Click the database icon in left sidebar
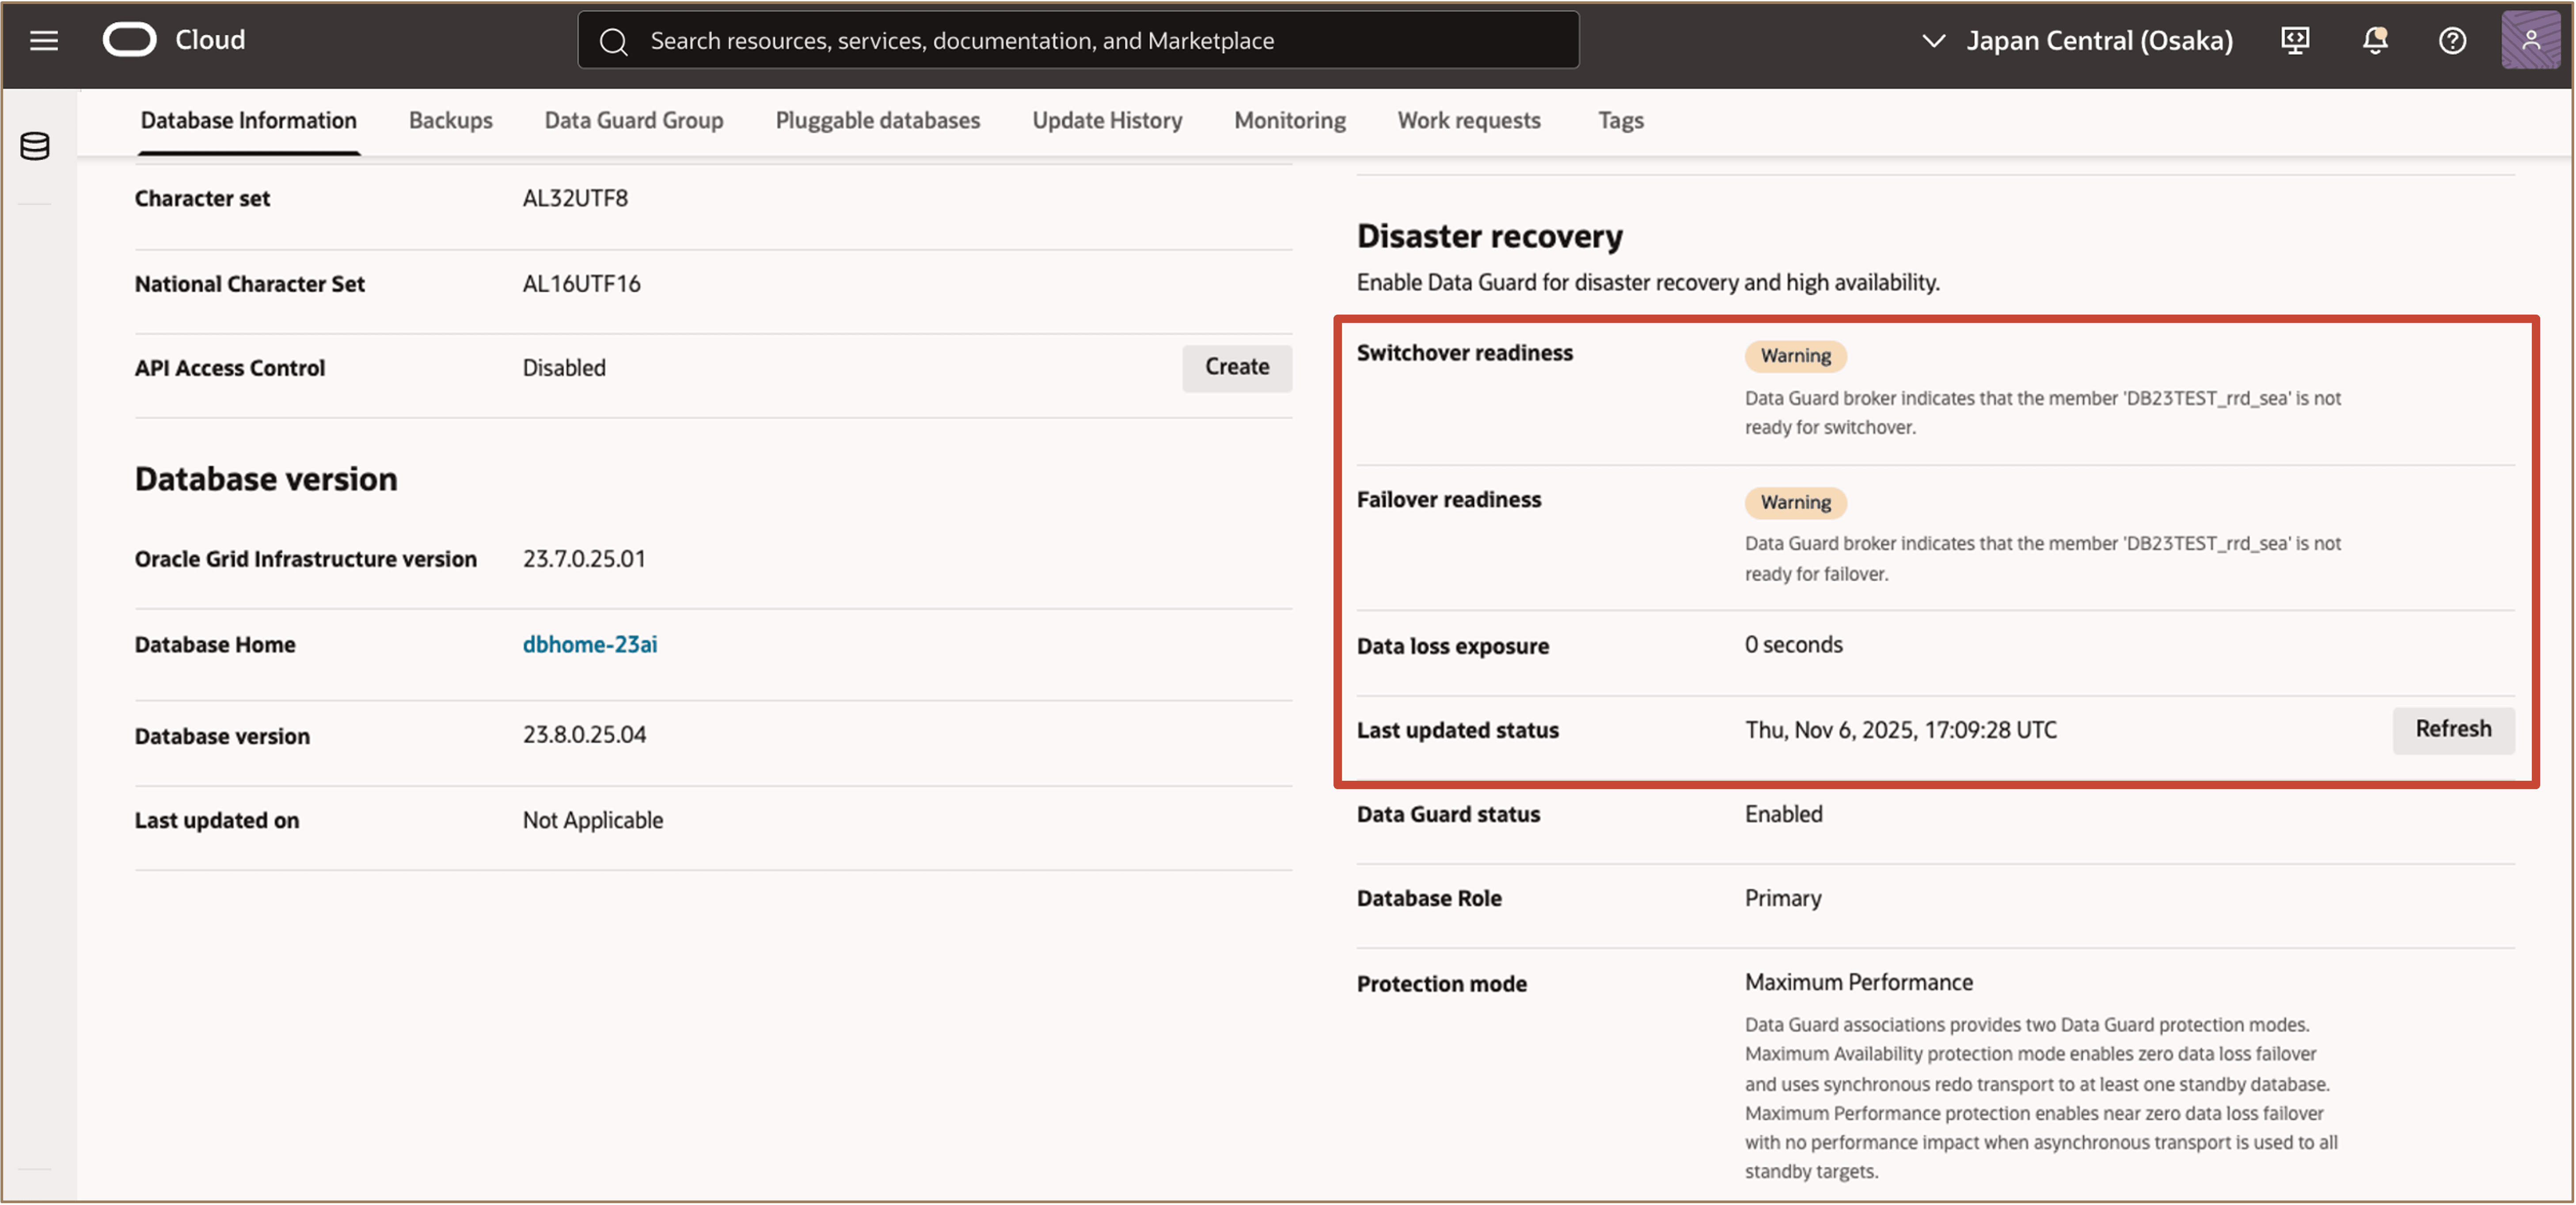This screenshot has height=1205, width=2576. tap(35, 146)
